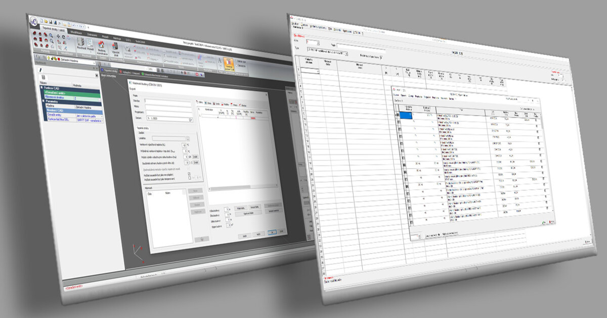The height and width of the screenshot is (318, 607).
Task: Click the Přidat řadu button
Action: (x=240, y=207)
